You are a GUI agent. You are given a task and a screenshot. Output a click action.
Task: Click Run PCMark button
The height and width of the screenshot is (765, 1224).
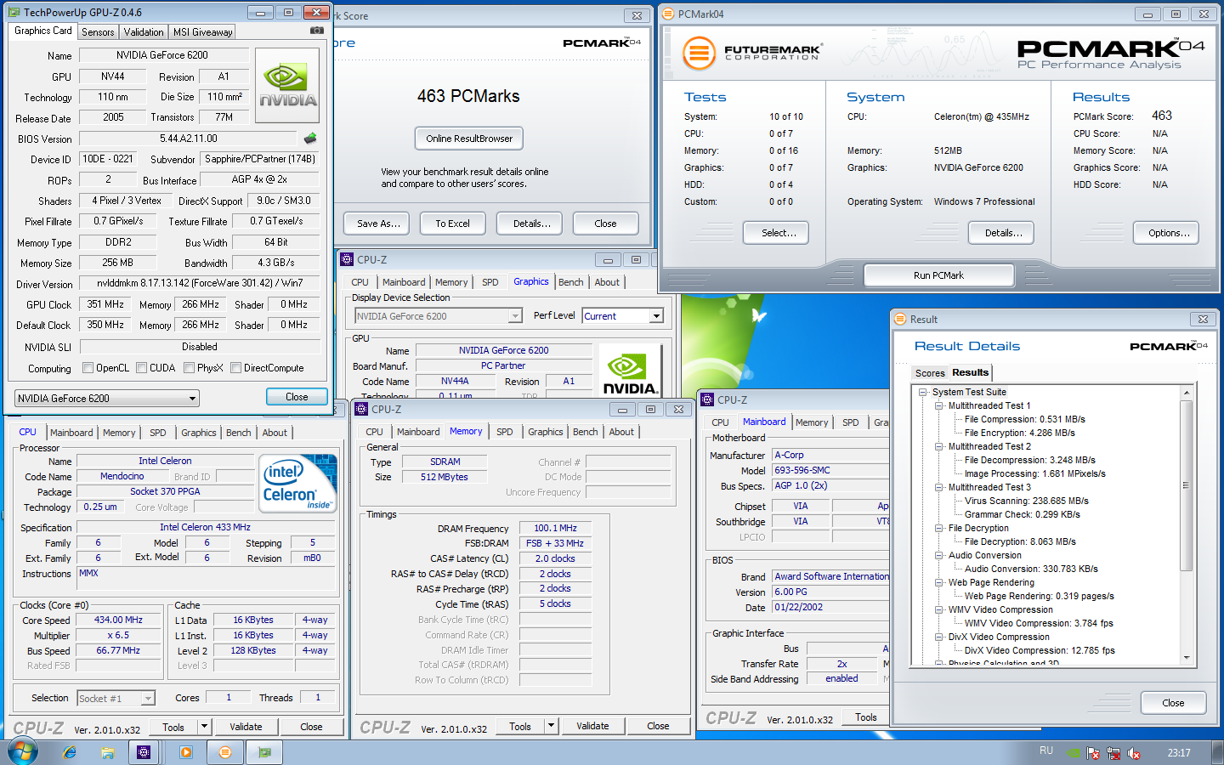938,275
